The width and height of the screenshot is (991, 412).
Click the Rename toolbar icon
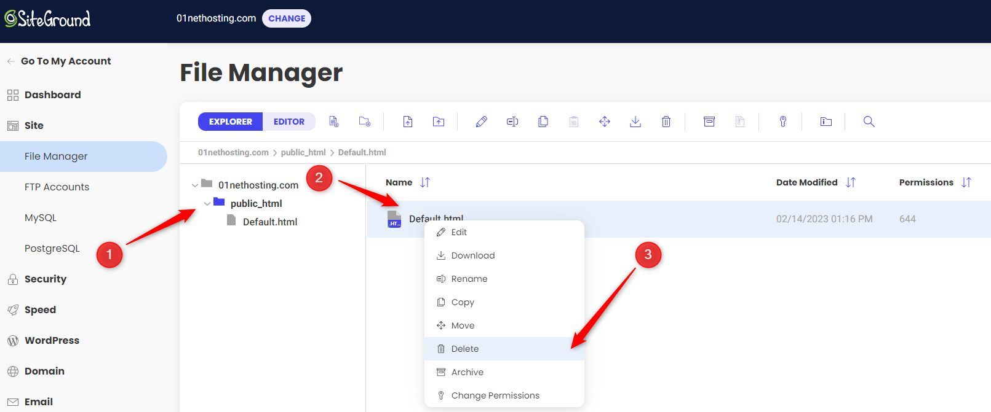(x=512, y=122)
